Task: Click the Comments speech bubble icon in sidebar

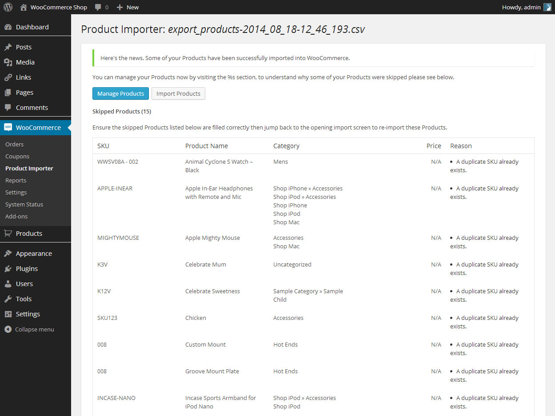Action: [x=8, y=108]
